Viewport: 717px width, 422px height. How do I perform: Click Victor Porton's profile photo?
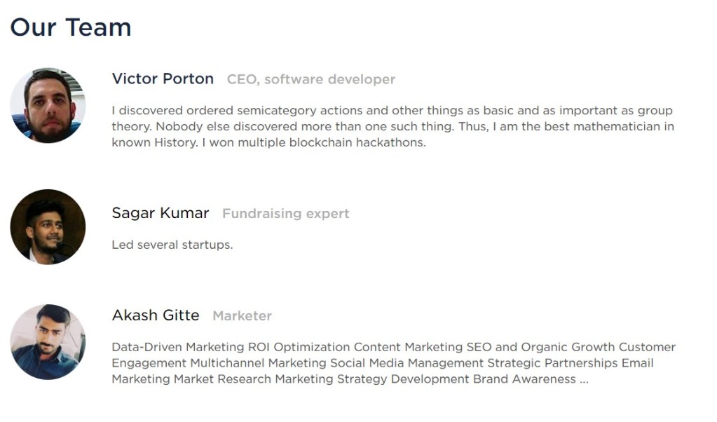click(x=48, y=105)
